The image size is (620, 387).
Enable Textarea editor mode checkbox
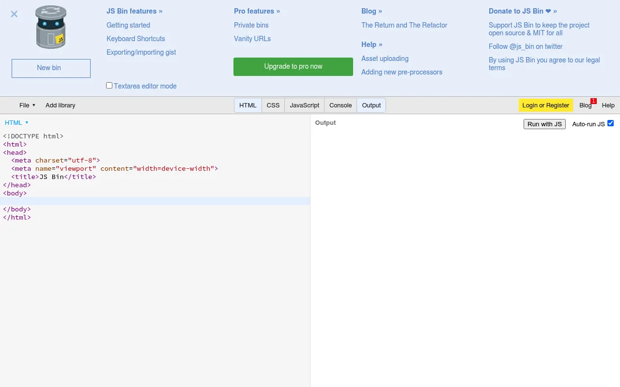(x=109, y=86)
